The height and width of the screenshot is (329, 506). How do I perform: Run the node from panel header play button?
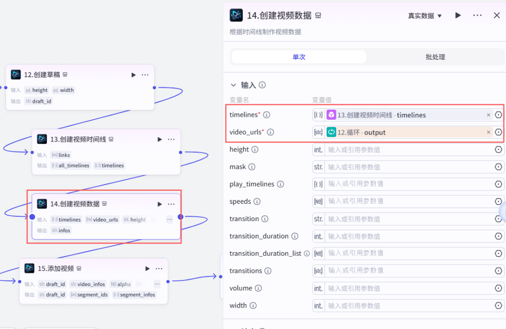[458, 15]
